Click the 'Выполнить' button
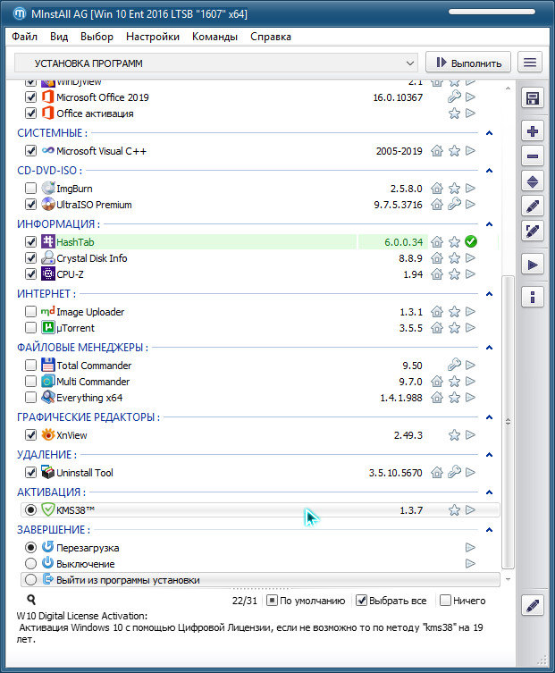Screen dimensions: 555x673 click(x=468, y=63)
